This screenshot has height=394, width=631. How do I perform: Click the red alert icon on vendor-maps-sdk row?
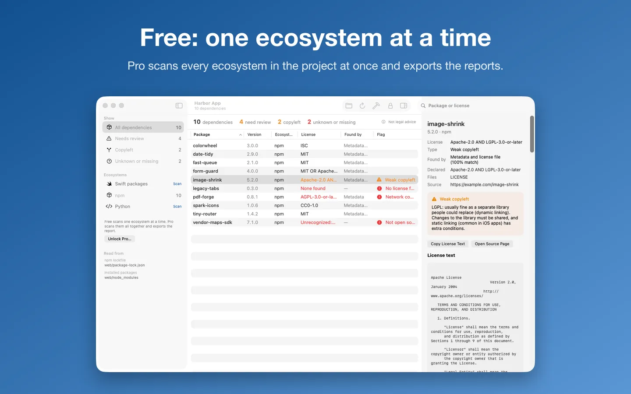coord(379,222)
